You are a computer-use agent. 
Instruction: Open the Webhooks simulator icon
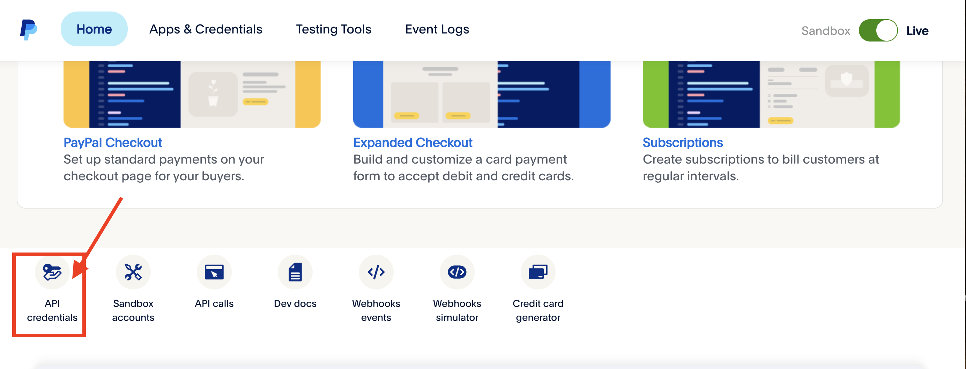[x=457, y=272]
